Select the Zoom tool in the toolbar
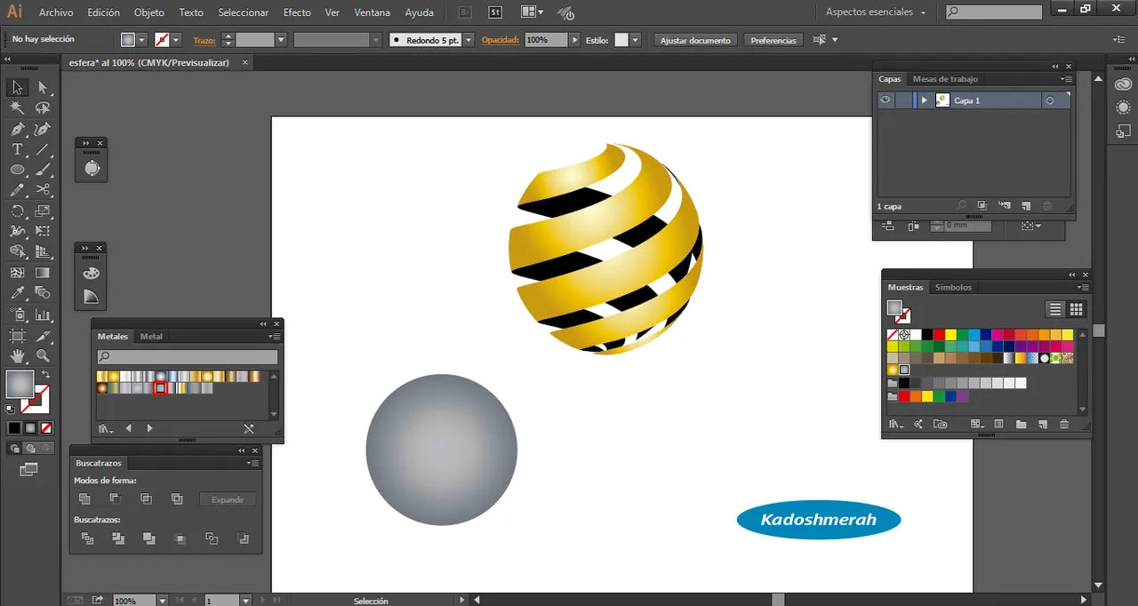This screenshot has height=606, width=1138. (x=42, y=355)
